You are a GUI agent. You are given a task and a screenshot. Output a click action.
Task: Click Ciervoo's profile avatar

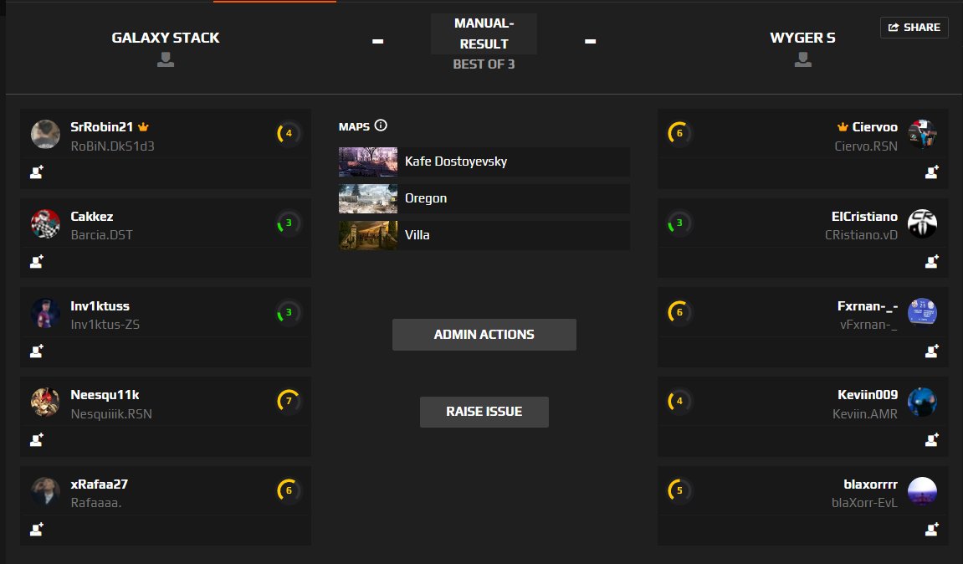pos(922,134)
